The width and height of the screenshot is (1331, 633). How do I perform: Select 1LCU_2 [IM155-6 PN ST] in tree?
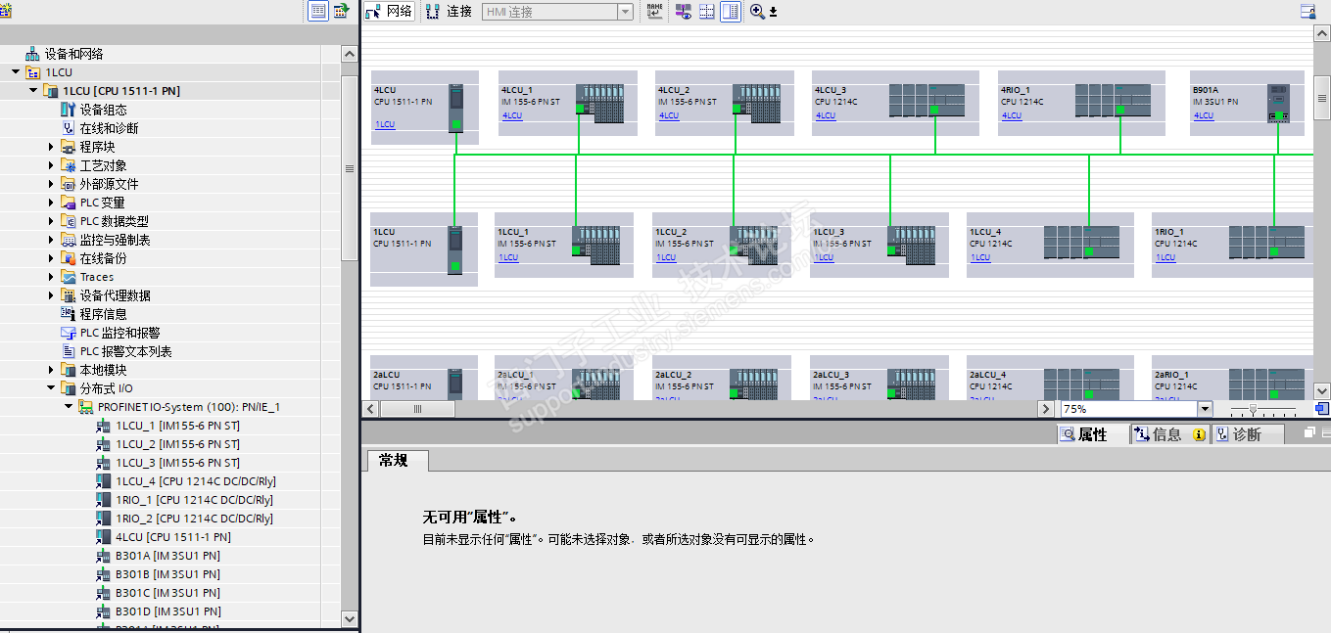click(x=177, y=444)
